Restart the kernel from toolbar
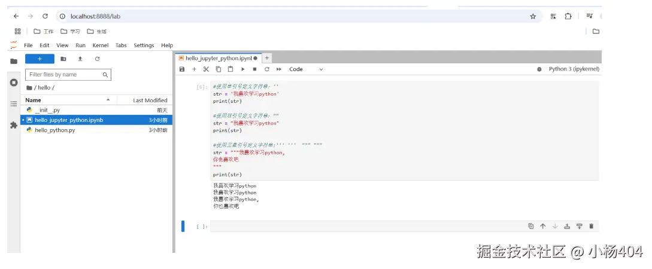The width and height of the screenshot is (652, 269). click(x=267, y=69)
